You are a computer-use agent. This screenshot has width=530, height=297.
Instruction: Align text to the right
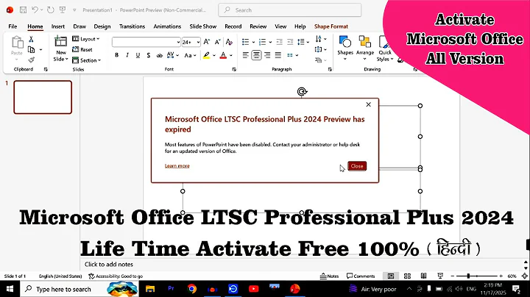(x=267, y=55)
